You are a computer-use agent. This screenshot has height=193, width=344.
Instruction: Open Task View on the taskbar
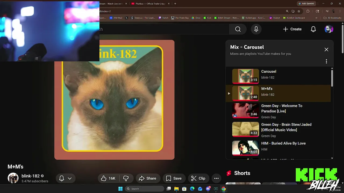point(169,189)
